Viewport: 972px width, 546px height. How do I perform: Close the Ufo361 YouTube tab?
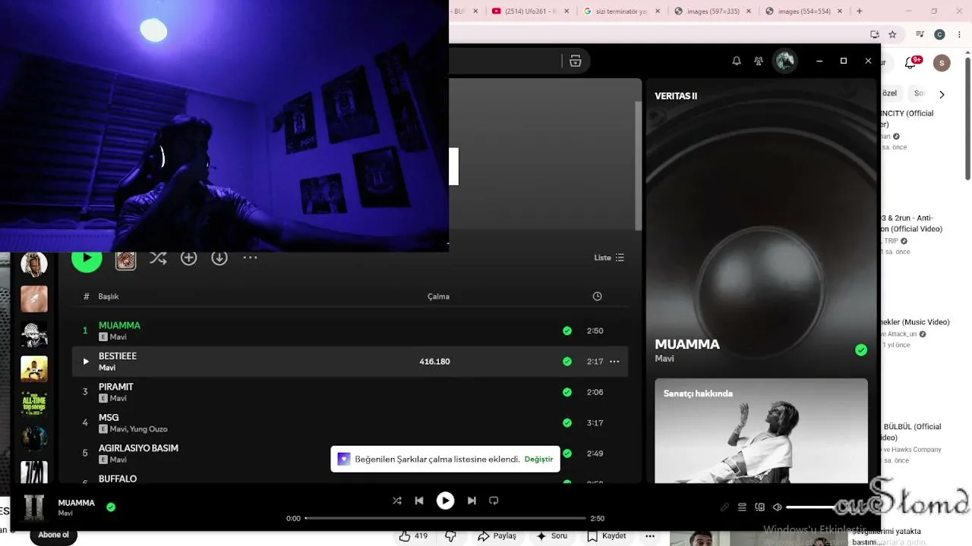point(567,11)
